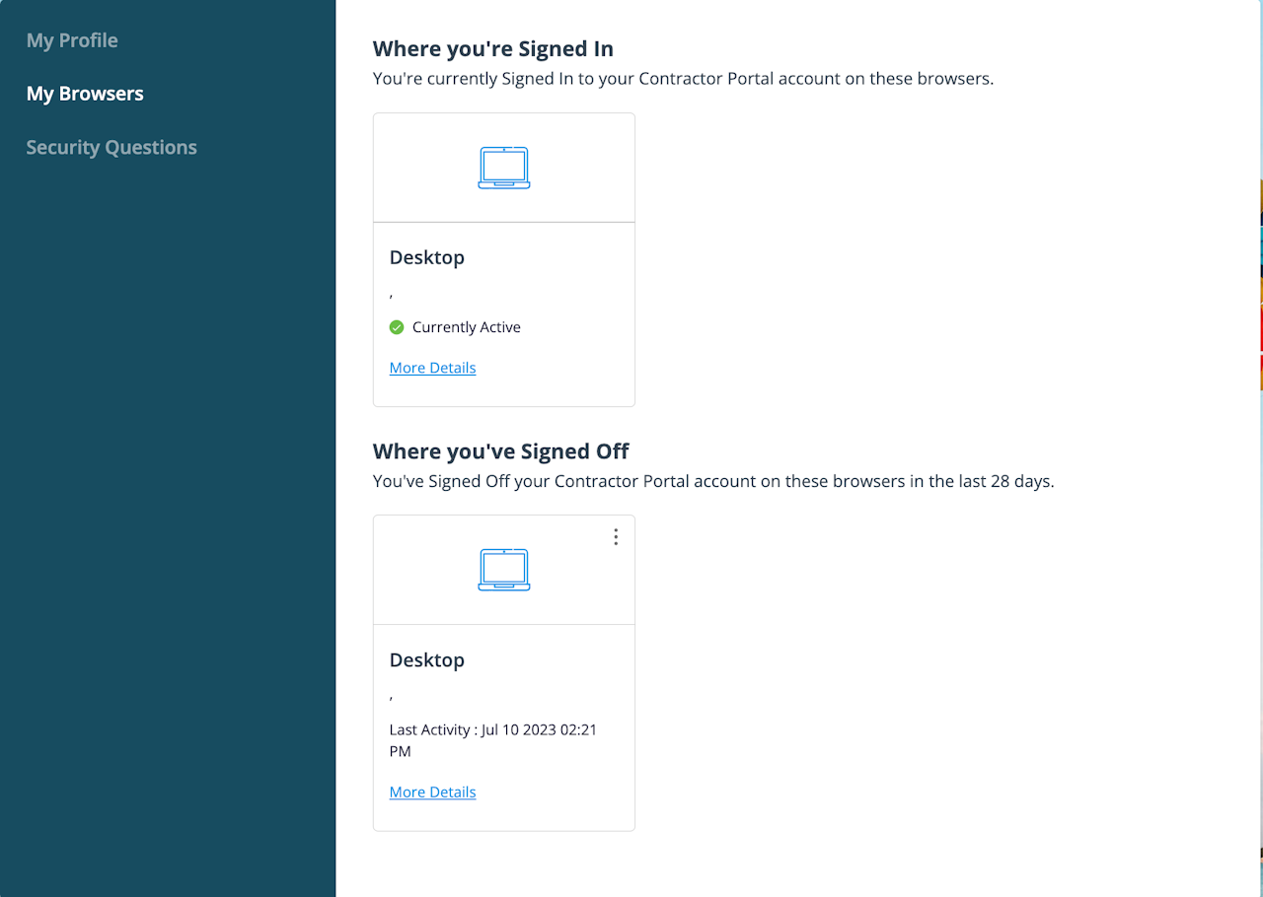
Task: Click the comma placeholder under active Desktop title
Action: tap(392, 295)
